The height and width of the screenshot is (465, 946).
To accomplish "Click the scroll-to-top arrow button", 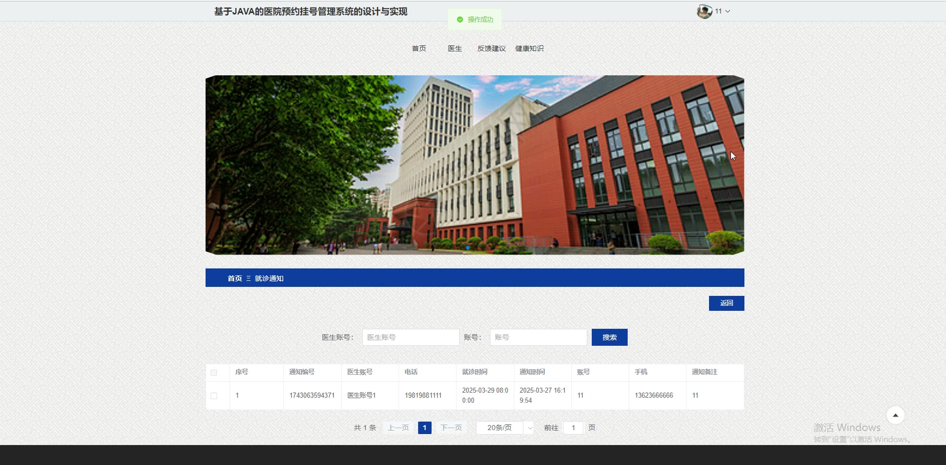I will pos(895,415).
